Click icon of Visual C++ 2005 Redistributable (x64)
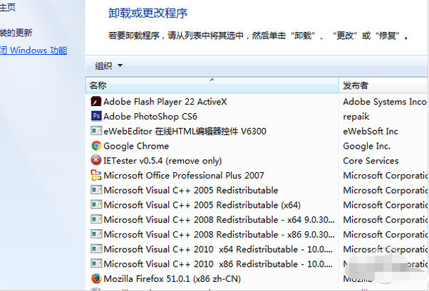429x291 pixels. (x=96, y=205)
